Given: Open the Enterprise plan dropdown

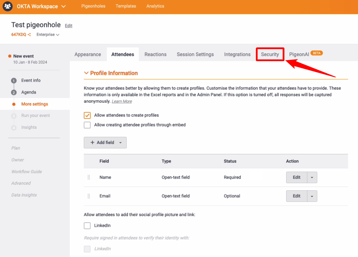Looking at the screenshot, I should point(48,34).
